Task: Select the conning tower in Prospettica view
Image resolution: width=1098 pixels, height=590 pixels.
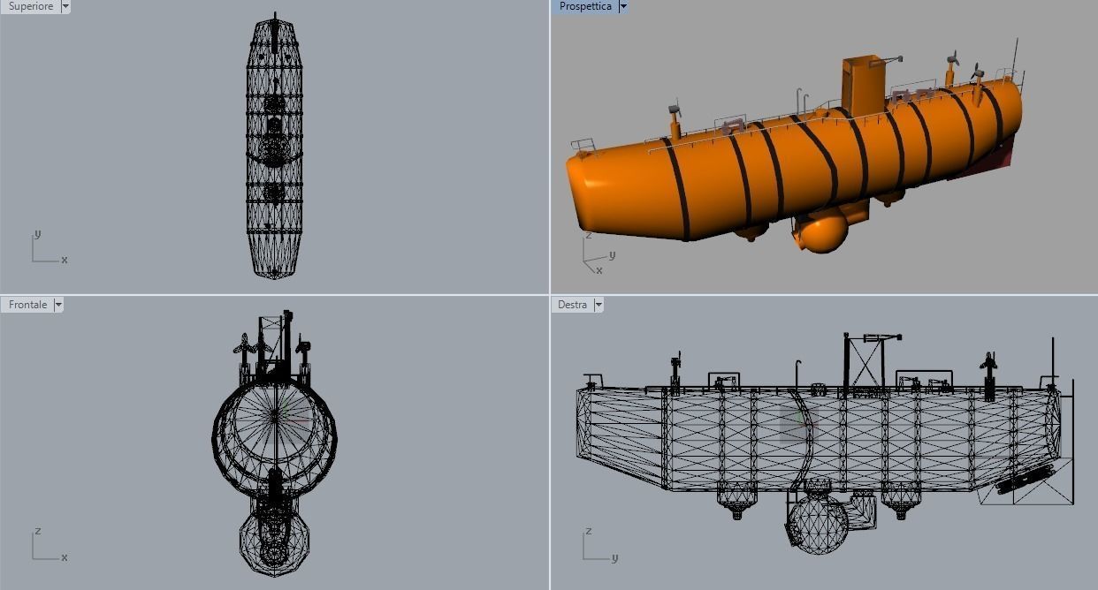Action: pyautogui.click(x=863, y=86)
